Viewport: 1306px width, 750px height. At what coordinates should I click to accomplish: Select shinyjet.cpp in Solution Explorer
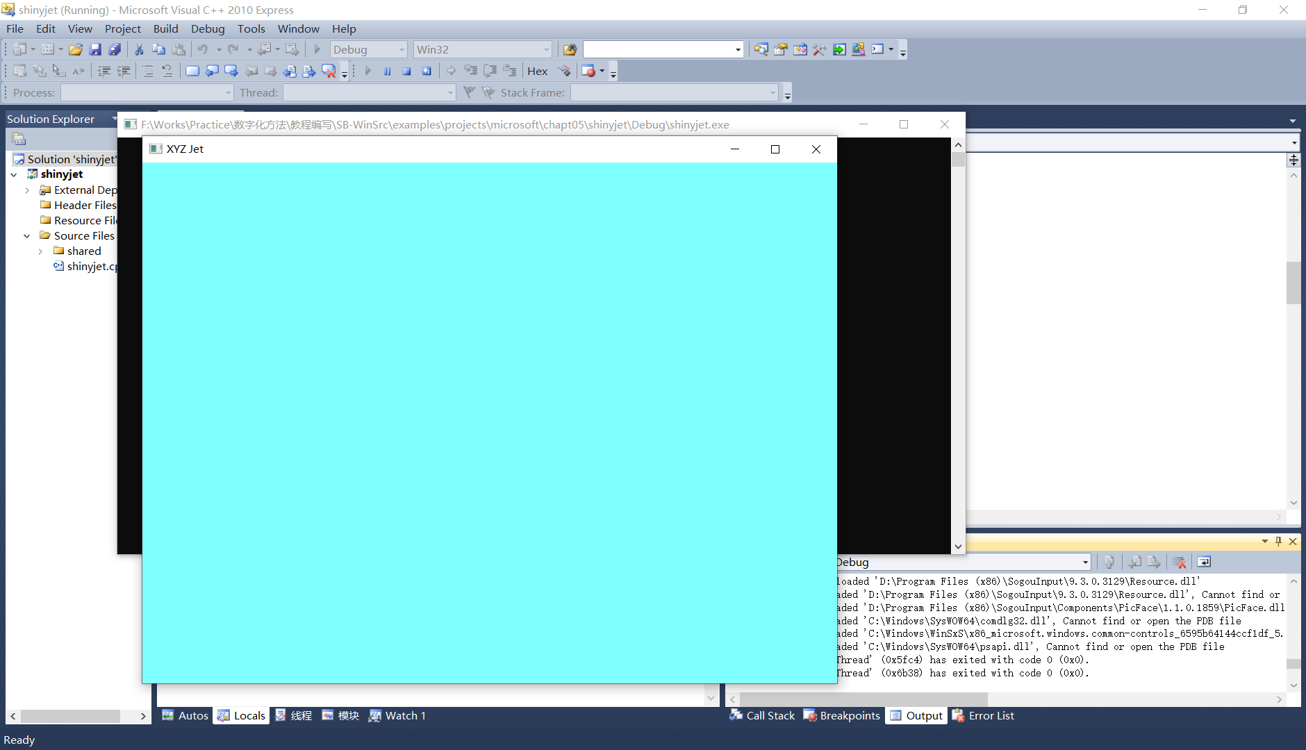86,266
